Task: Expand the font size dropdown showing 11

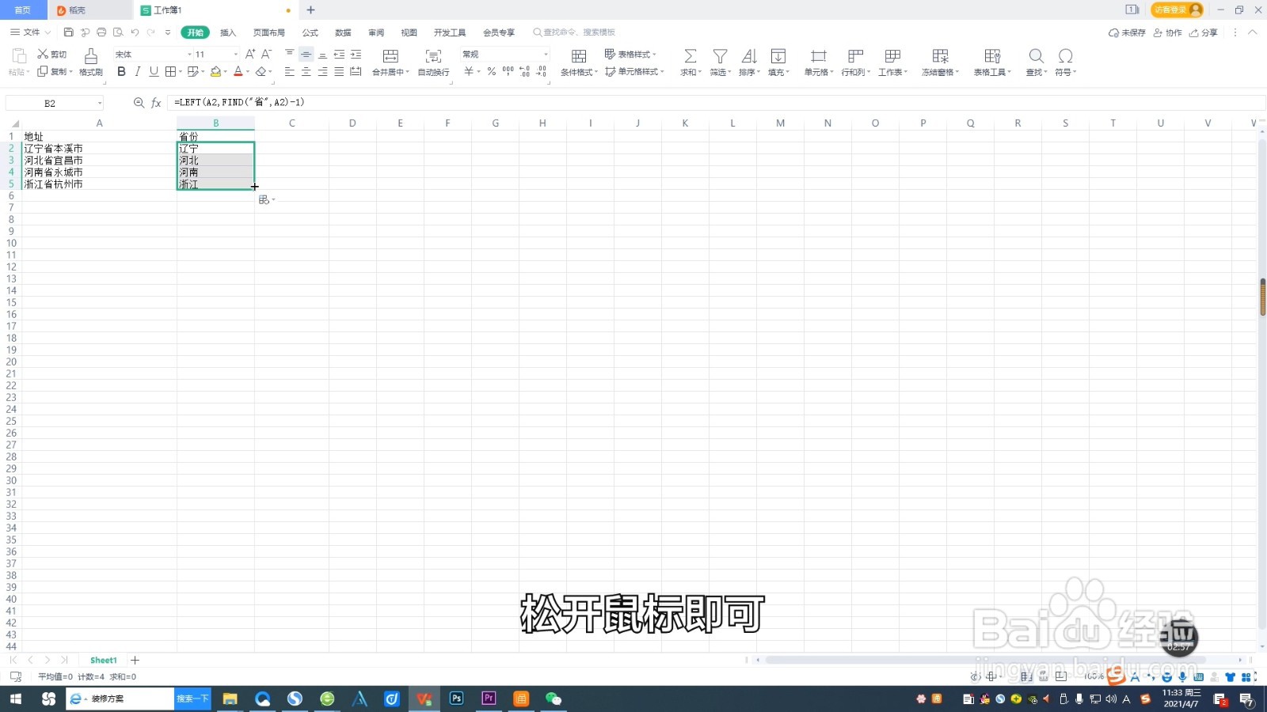Action: click(x=235, y=55)
